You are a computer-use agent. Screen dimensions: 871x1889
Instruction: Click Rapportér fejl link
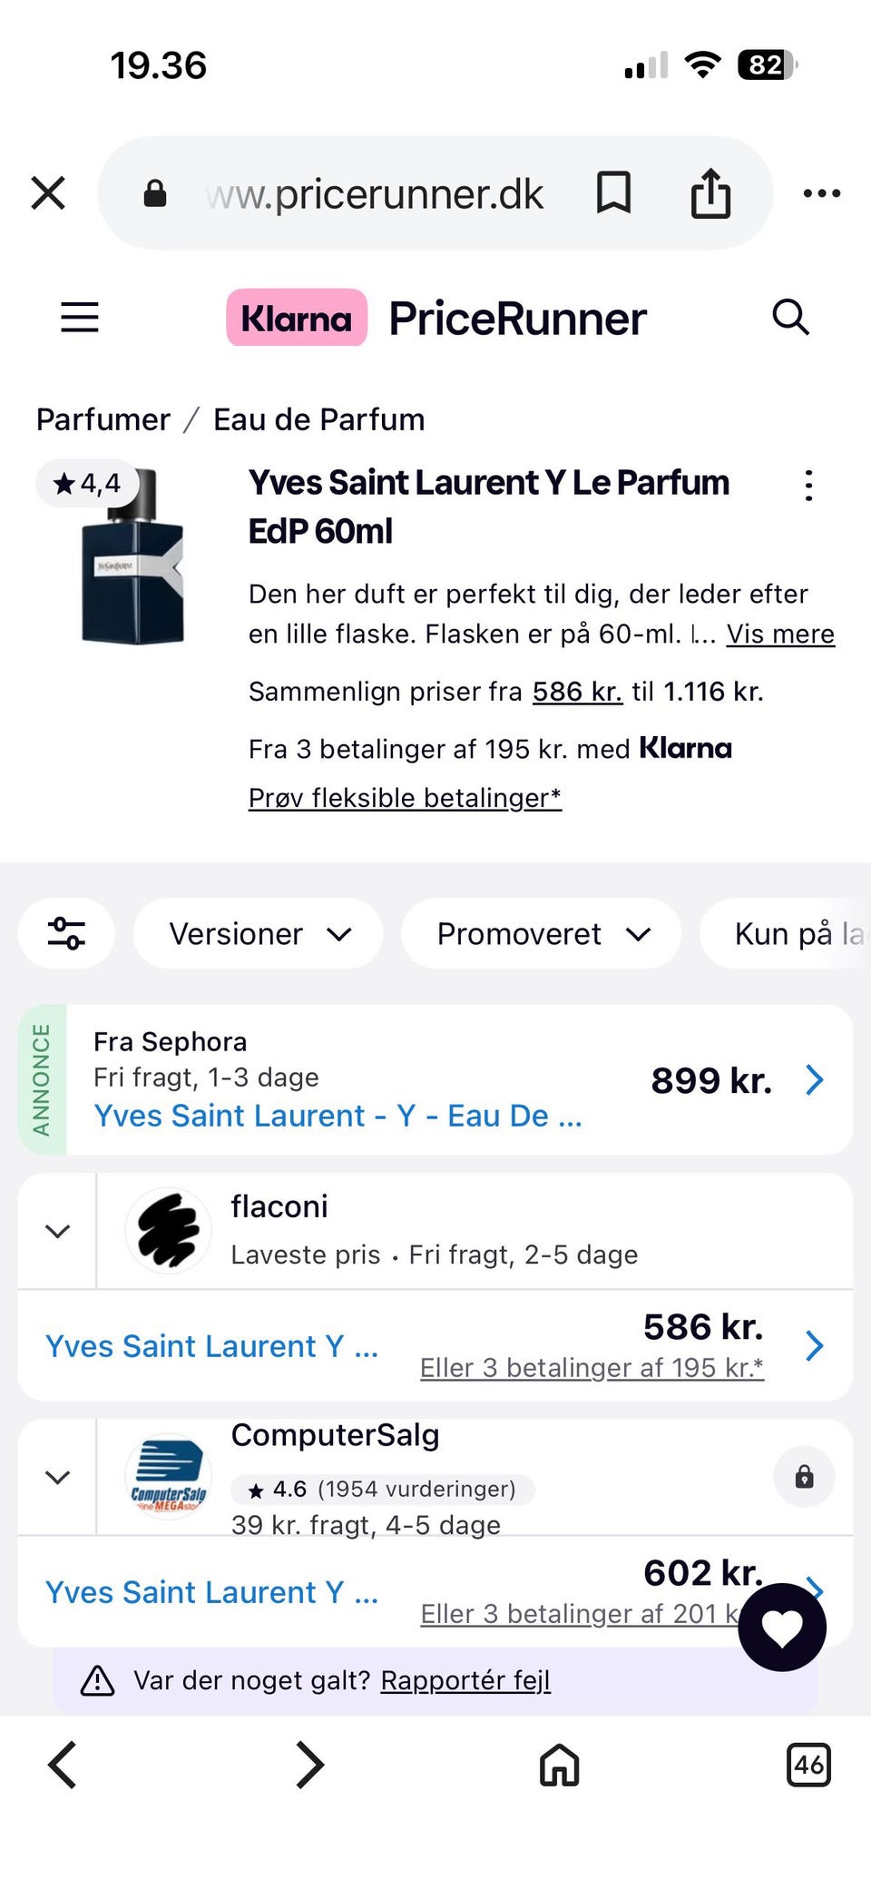click(x=465, y=1680)
